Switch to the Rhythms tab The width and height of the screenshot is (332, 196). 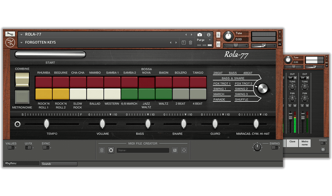(x=22, y=163)
